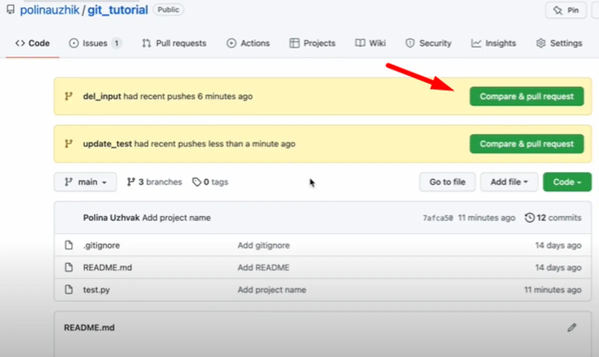Click the Go to file button
The width and height of the screenshot is (599, 357).
[x=447, y=182]
